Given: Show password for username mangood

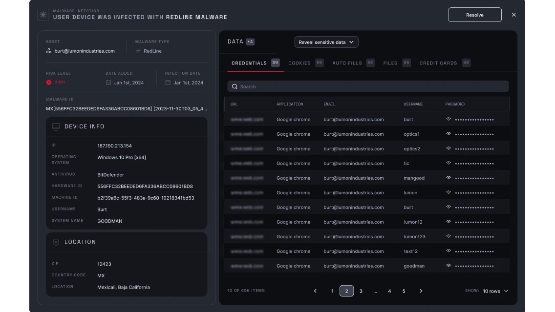Looking at the screenshot, I should coord(448,178).
